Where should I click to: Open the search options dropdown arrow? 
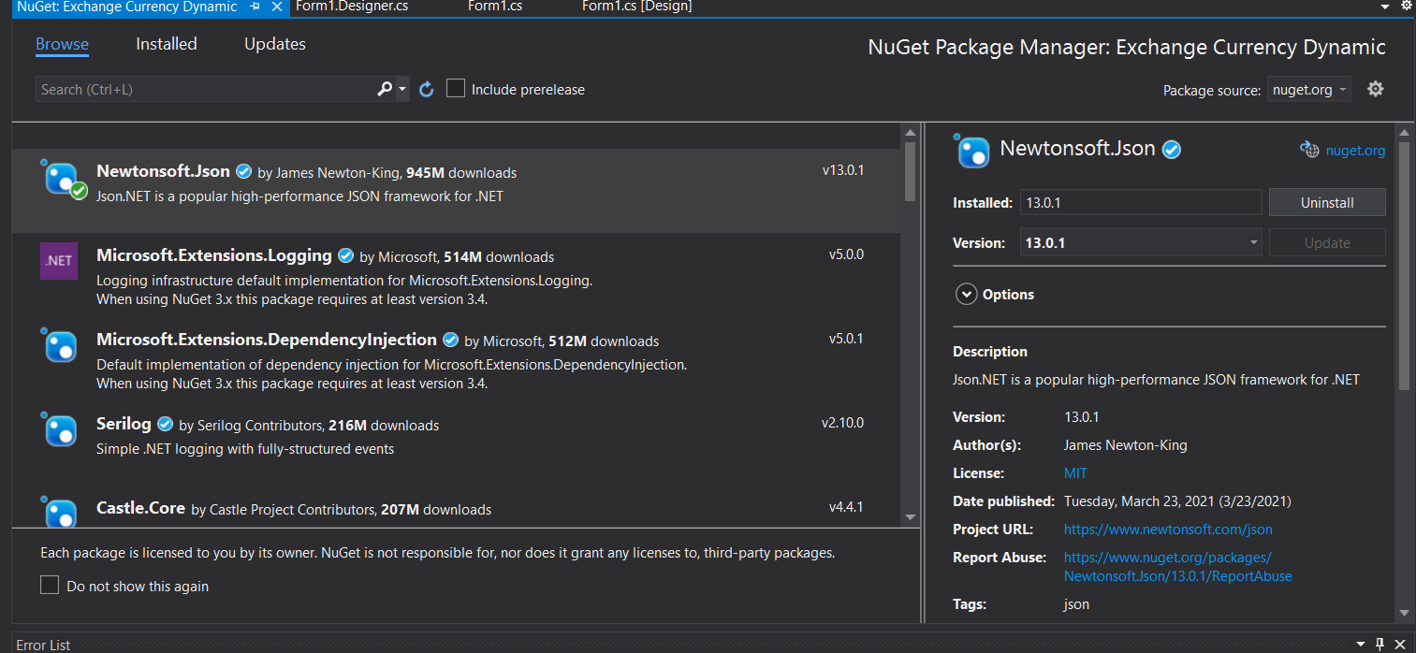coord(402,90)
